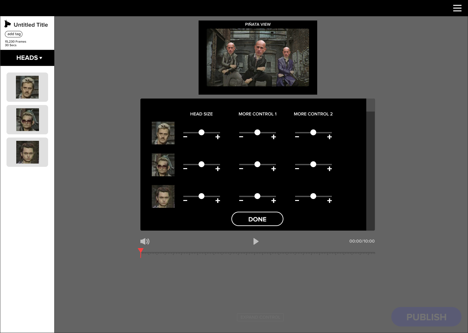This screenshot has width=468, height=333.
Task: Increase More Control 1 for the blond mustache head
Action: tap(274, 137)
